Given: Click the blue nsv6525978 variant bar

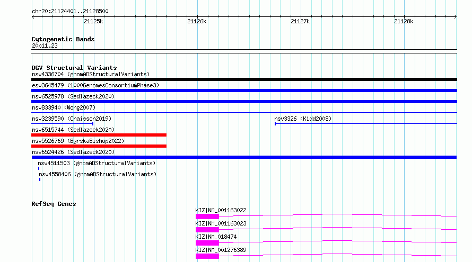Looking at the screenshot, I should coord(244,102).
